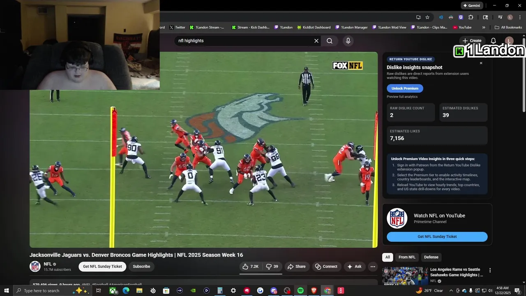
Task: Click the blue sound-wave extension icon
Action: [441, 17]
